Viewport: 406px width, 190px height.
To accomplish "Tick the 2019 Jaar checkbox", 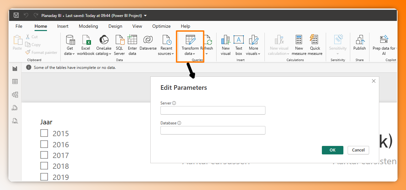I will click(44, 177).
